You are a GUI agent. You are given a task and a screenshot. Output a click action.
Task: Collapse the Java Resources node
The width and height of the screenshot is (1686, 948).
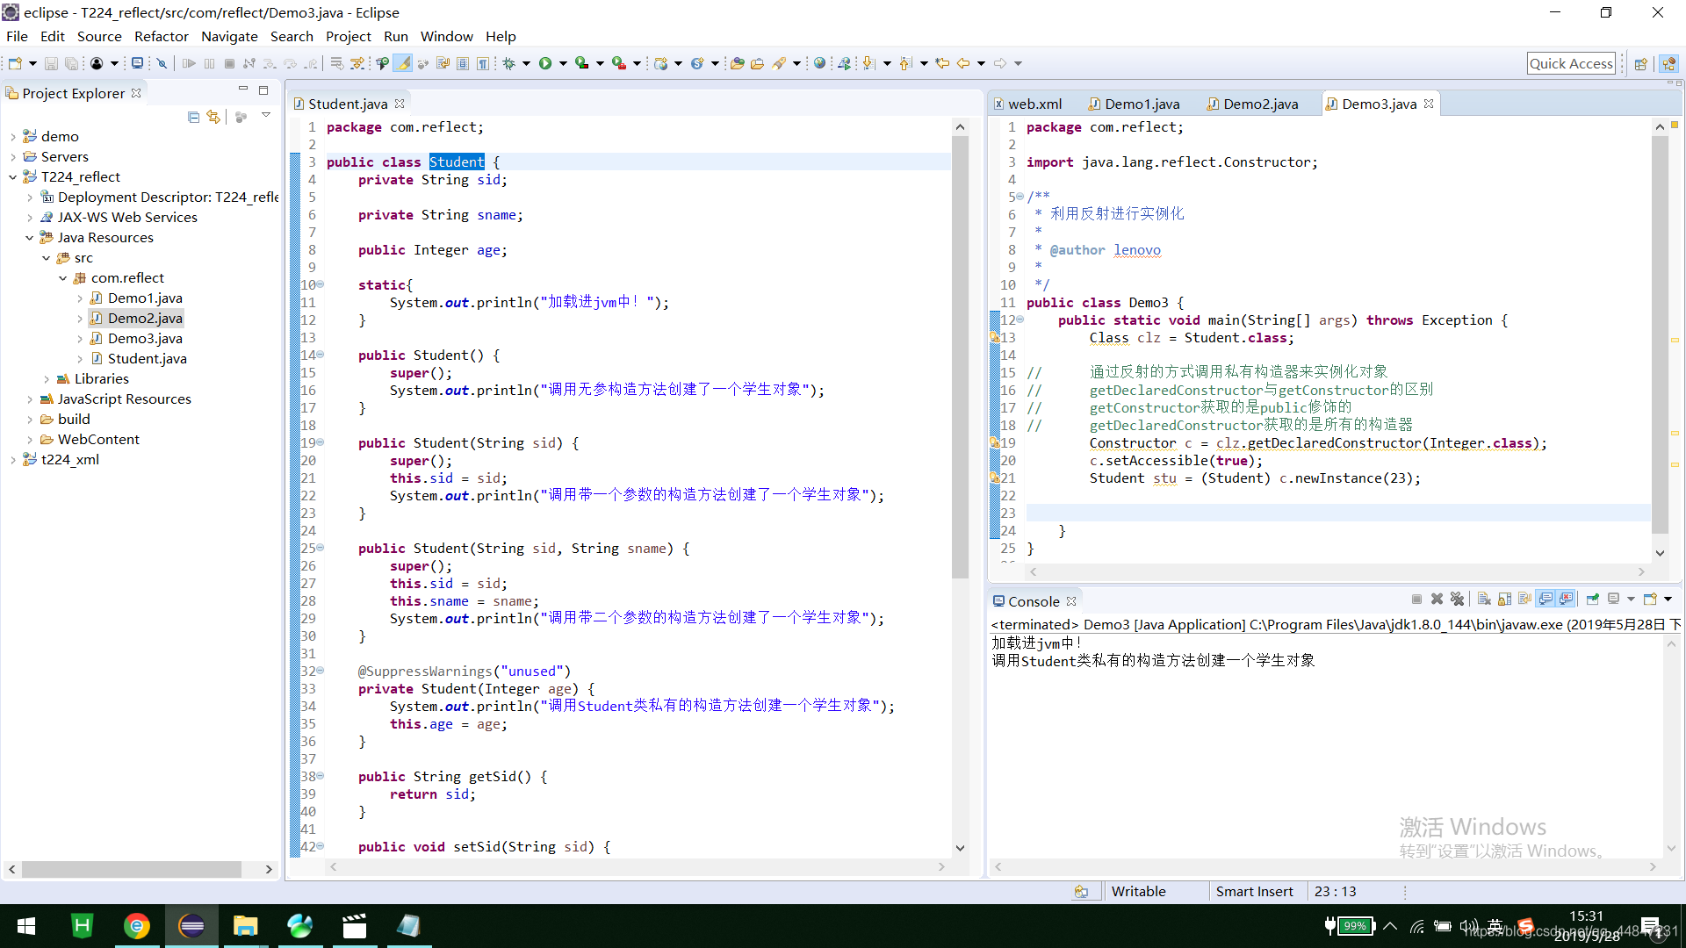pos(29,237)
